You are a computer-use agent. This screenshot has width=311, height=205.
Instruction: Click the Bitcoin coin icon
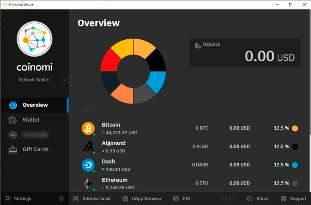pos(88,128)
